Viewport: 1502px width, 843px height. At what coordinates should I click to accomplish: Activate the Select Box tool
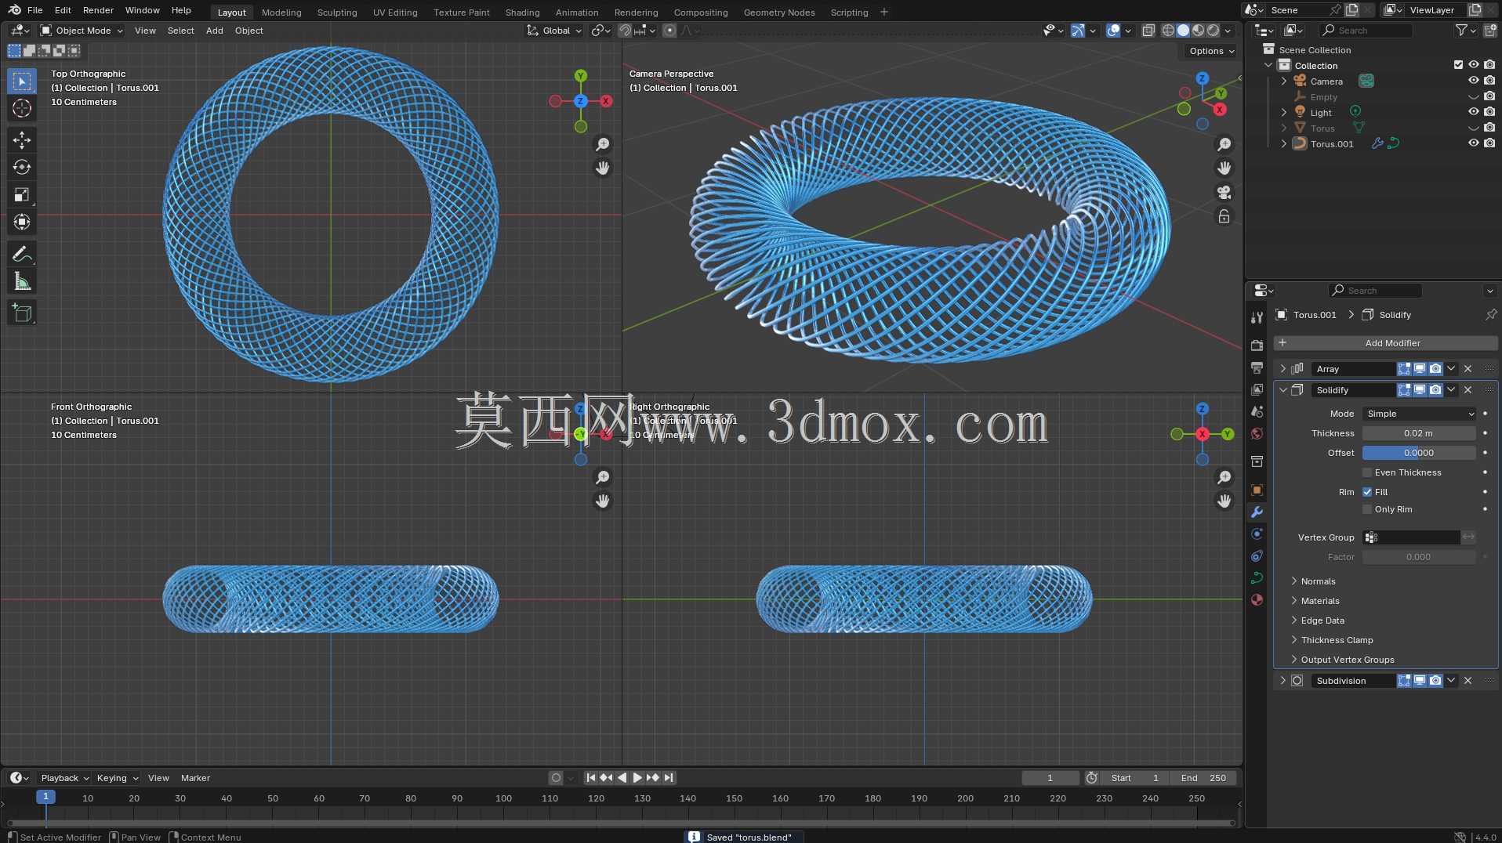coord(22,81)
